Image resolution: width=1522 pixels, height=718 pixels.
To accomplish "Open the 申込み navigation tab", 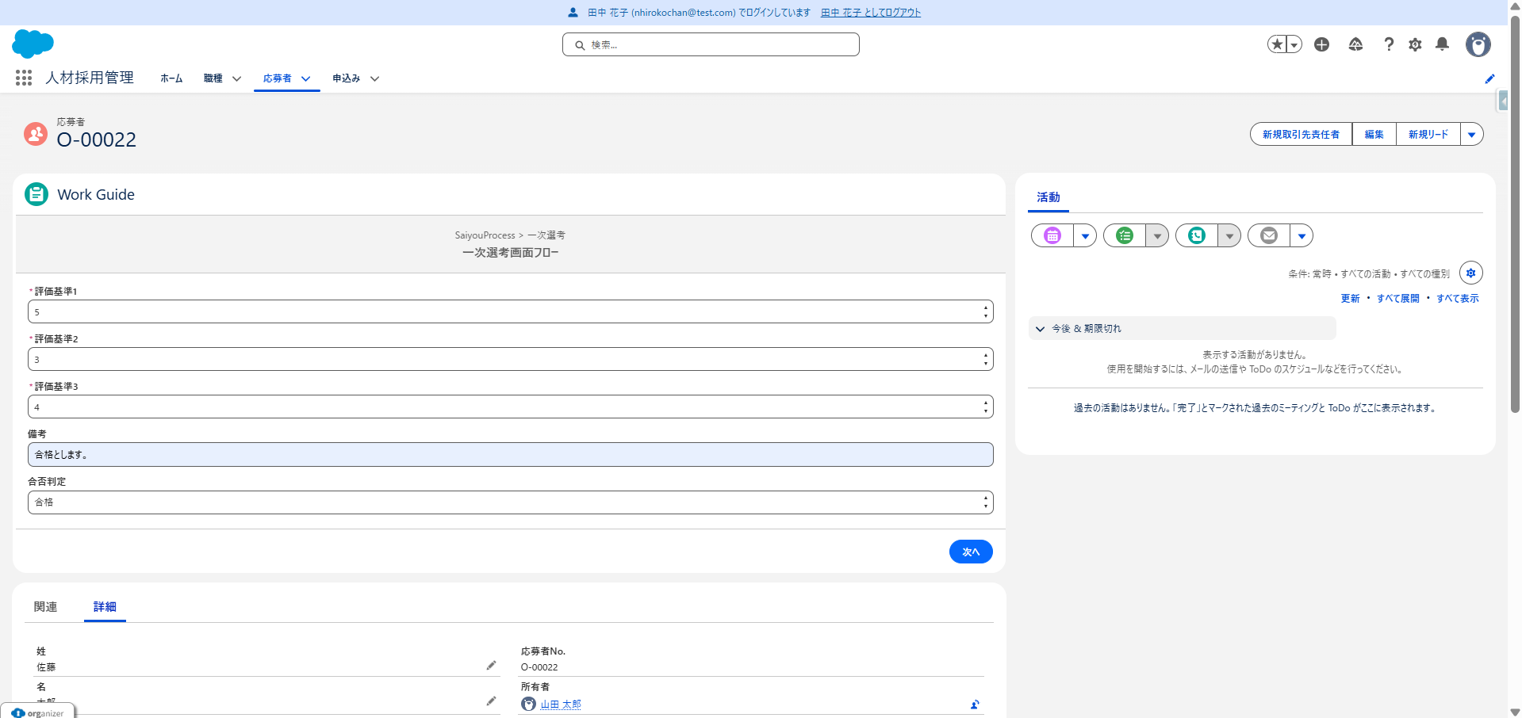I will pyautogui.click(x=346, y=78).
